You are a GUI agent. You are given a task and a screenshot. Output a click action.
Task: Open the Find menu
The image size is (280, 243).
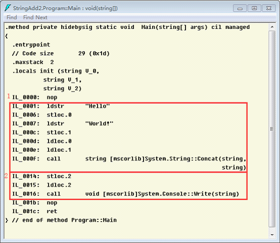coord(12,17)
